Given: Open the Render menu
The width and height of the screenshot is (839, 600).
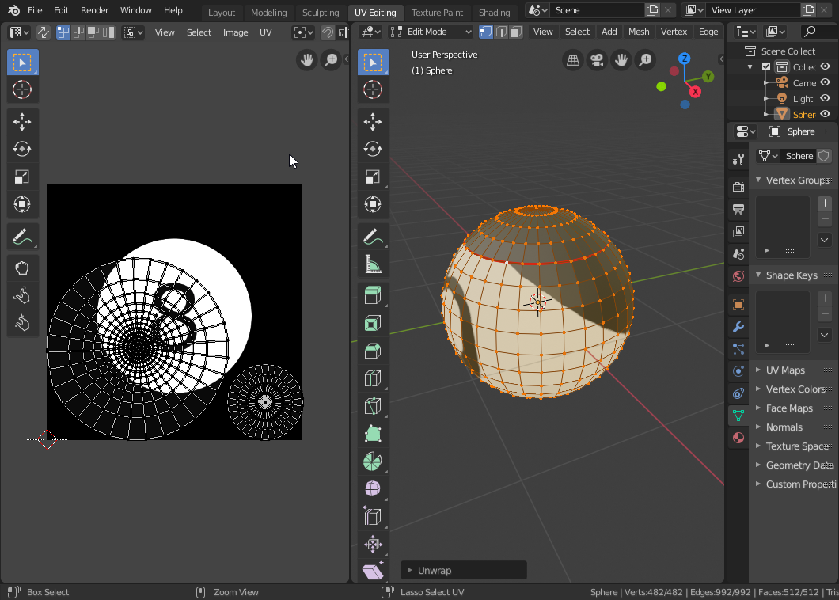Looking at the screenshot, I should (x=95, y=10).
